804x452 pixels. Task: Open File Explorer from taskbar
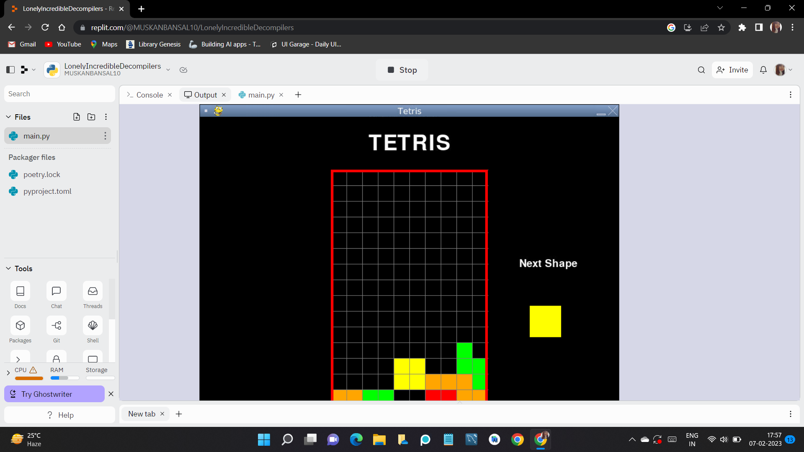click(379, 439)
